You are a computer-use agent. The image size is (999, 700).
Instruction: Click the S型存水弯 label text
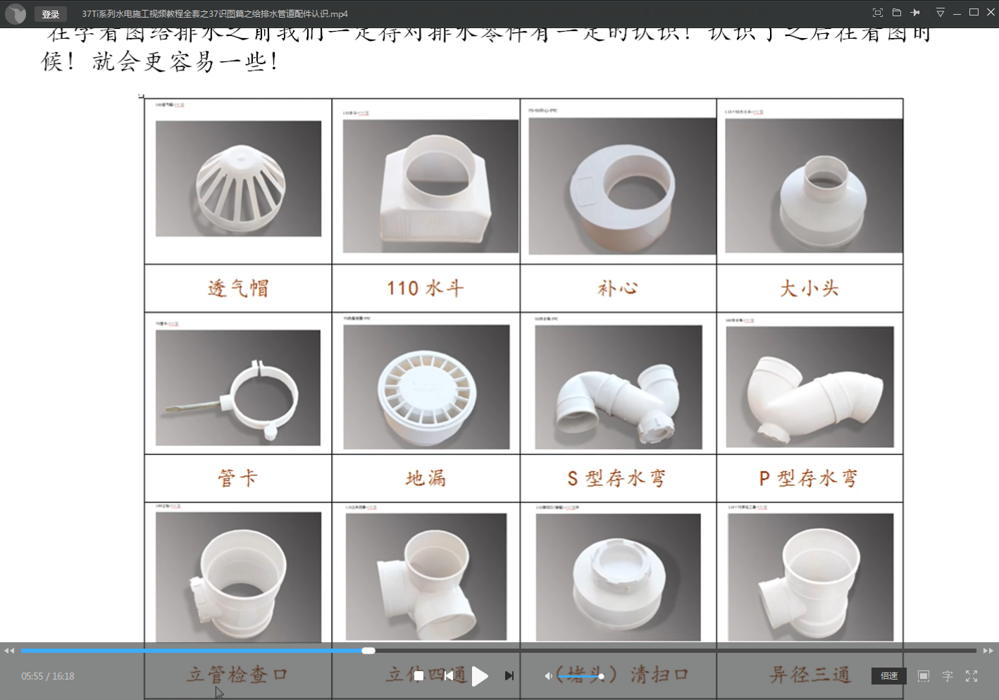(x=617, y=478)
